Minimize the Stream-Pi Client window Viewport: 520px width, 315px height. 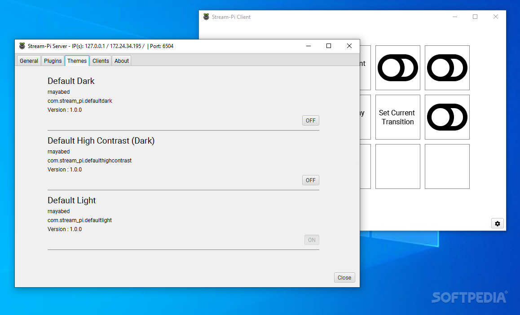coord(455,17)
